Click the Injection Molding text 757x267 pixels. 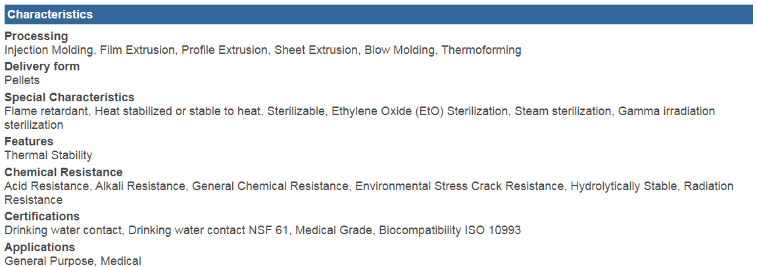48,50
